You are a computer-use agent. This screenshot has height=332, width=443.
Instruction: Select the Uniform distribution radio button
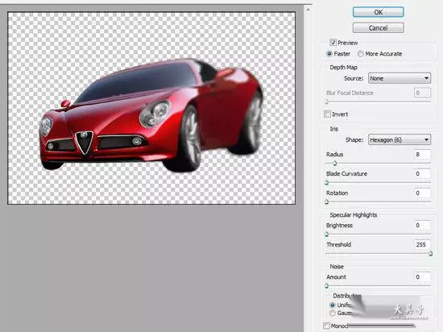click(333, 305)
